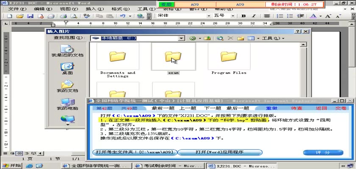
Task: Open the 工具 menu in Word menu bar
Action: click(x=147, y=9)
